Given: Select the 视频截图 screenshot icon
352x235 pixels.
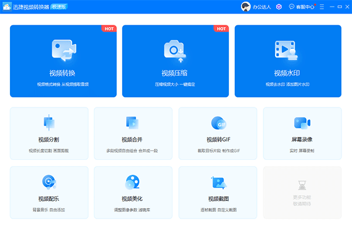Looking at the screenshot, I should 219,182.
